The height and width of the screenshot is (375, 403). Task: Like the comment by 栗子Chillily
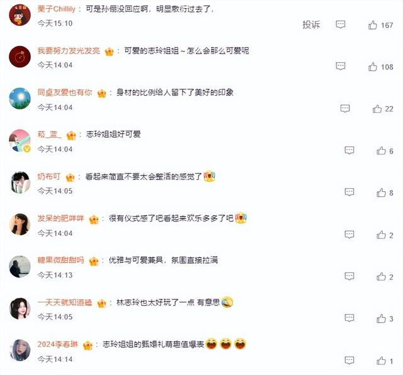[x=372, y=25]
